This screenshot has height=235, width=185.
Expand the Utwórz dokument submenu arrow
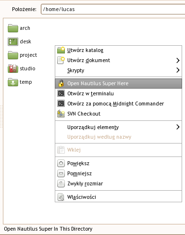point(178,60)
